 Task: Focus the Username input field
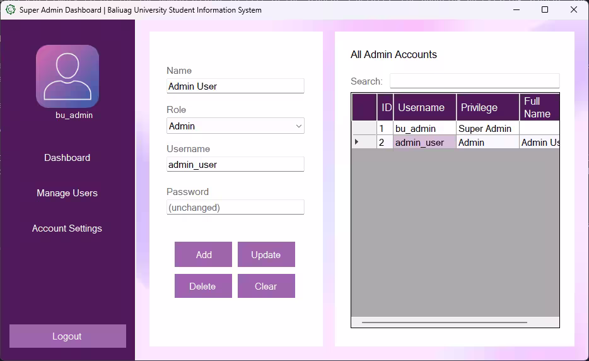[x=235, y=164]
